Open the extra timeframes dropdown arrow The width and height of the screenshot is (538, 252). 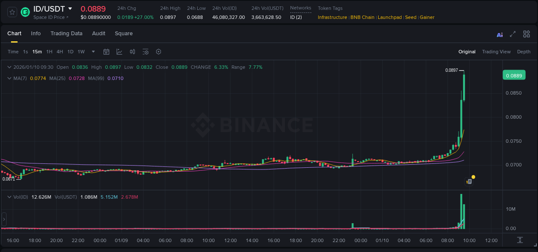tap(93, 52)
